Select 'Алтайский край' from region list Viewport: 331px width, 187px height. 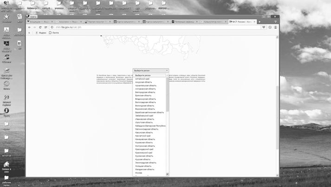click(143, 79)
